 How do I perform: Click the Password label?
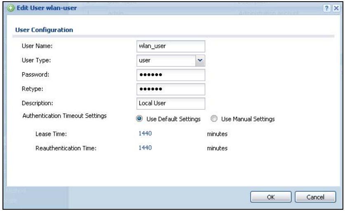click(35, 74)
